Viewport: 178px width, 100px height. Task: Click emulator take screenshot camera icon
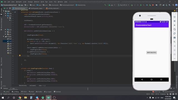point(174,38)
